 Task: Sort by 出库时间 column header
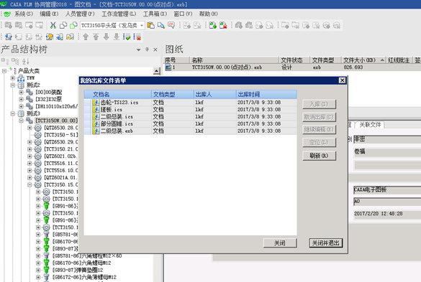[x=266, y=94]
